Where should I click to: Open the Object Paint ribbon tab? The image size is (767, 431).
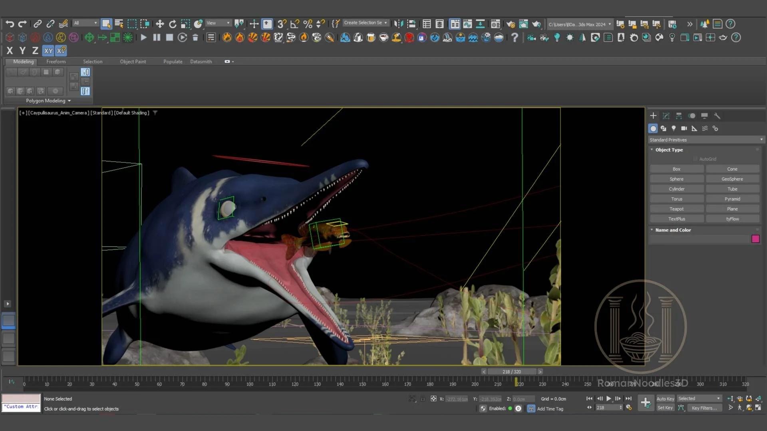tap(133, 61)
